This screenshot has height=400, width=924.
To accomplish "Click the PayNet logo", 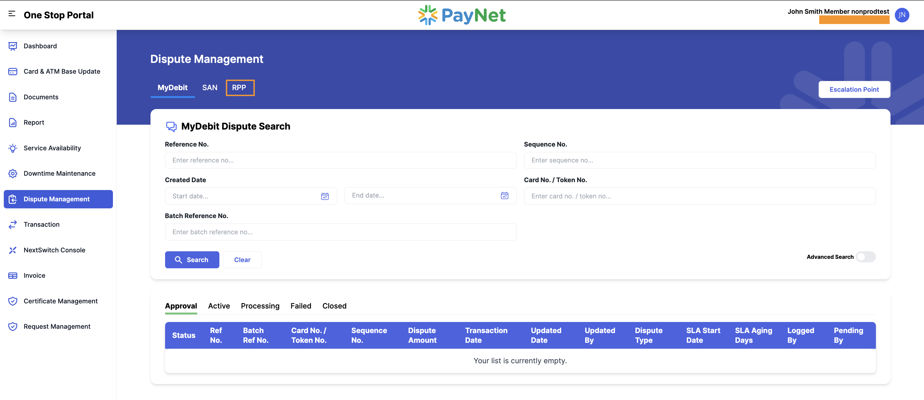I will click(x=462, y=15).
